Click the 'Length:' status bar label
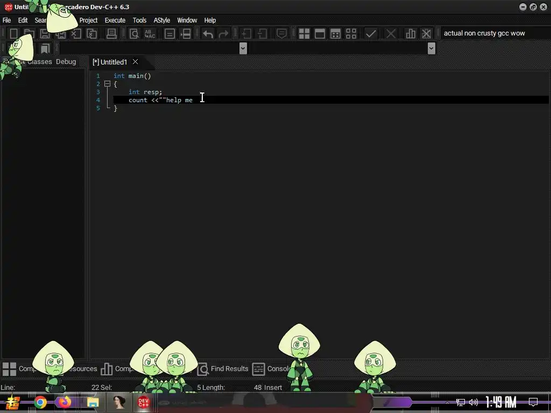The image size is (551, 413). point(213,387)
